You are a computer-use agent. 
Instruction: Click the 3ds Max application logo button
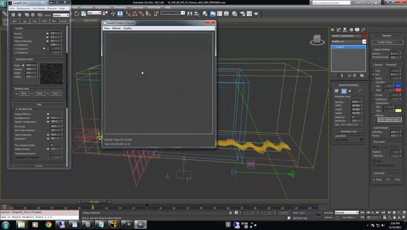[x=3, y=4]
